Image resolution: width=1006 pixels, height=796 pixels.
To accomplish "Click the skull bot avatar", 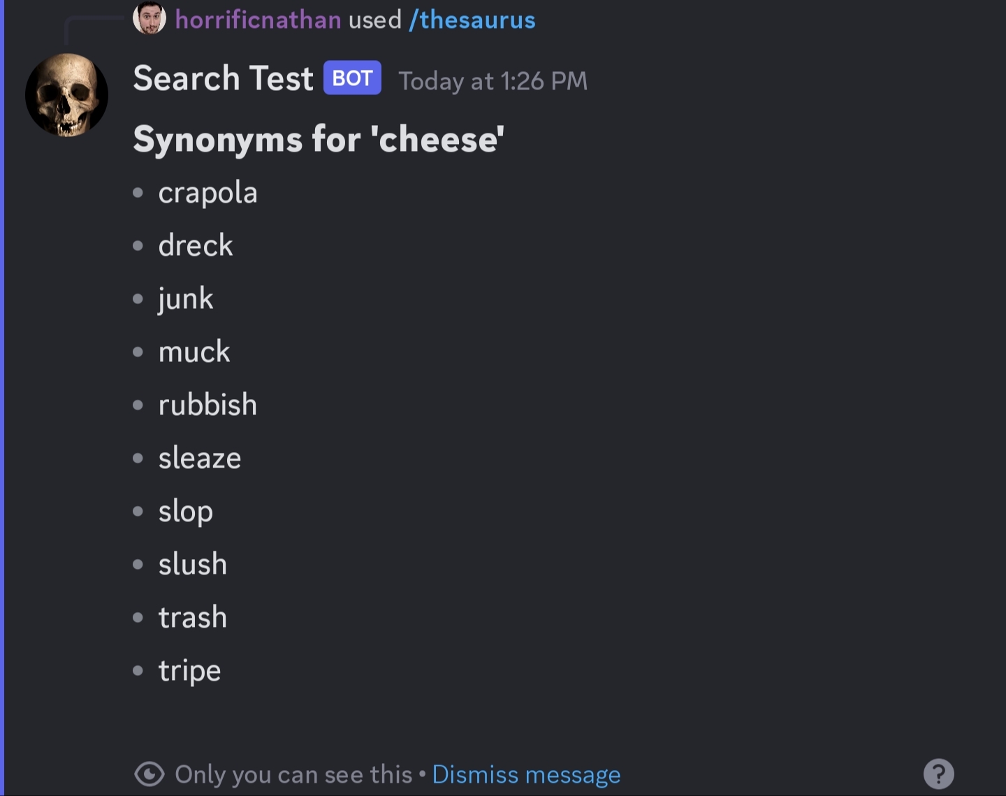I will (x=66, y=95).
